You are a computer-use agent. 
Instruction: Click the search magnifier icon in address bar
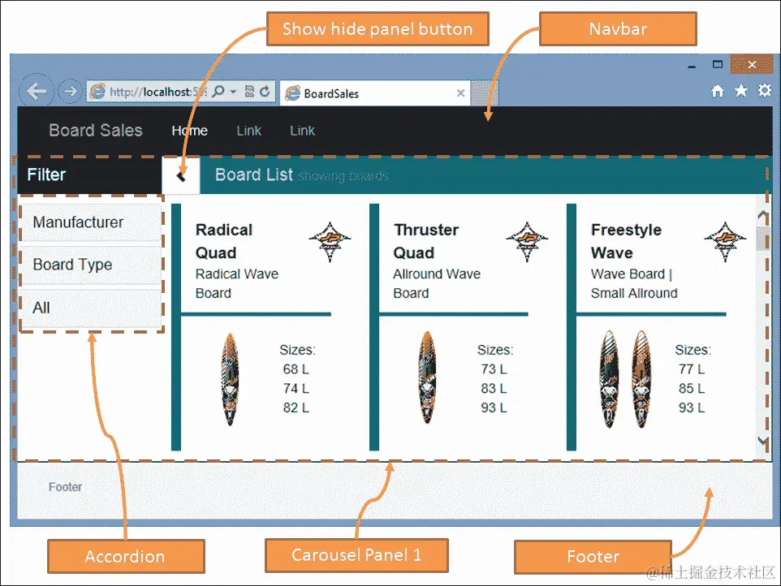pyautogui.click(x=218, y=91)
